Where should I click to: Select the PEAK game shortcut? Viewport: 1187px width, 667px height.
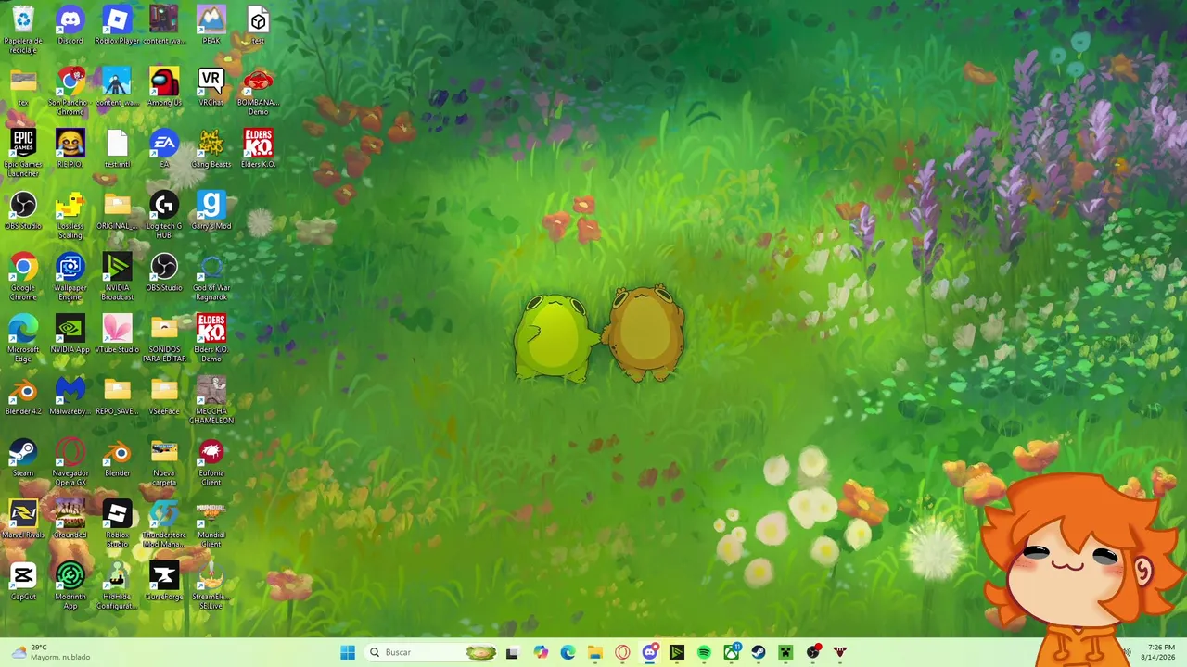(x=211, y=25)
